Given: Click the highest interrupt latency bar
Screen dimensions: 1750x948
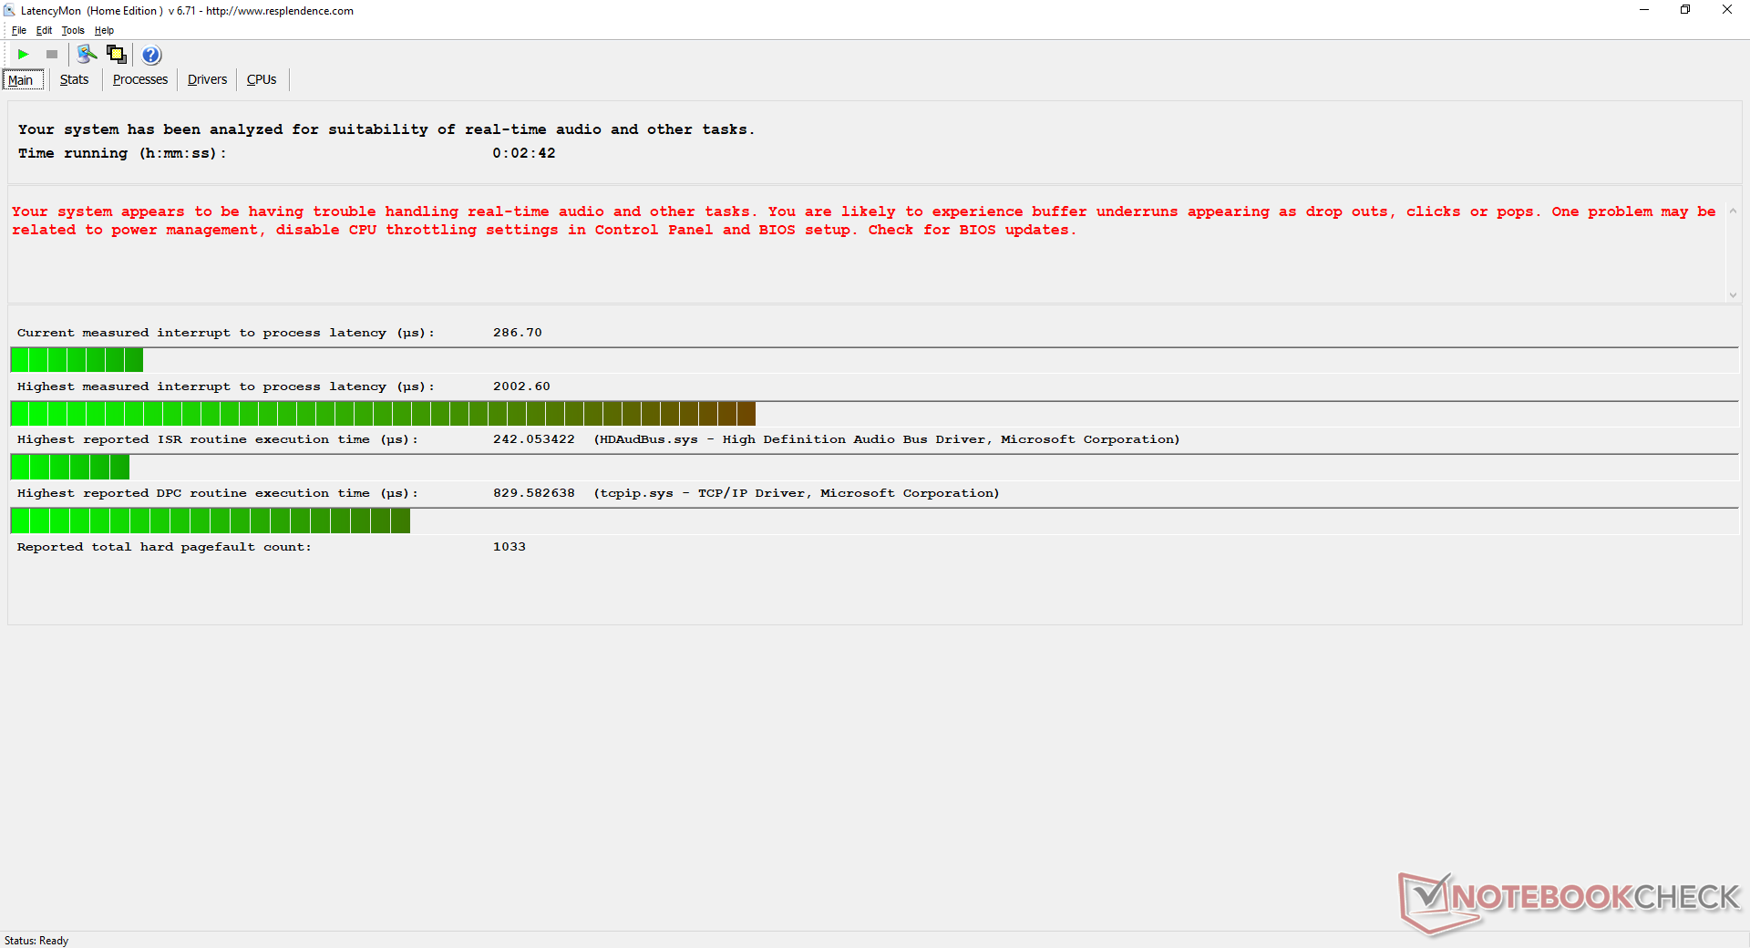Looking at the screenshot, I should [x=874, y=414].
